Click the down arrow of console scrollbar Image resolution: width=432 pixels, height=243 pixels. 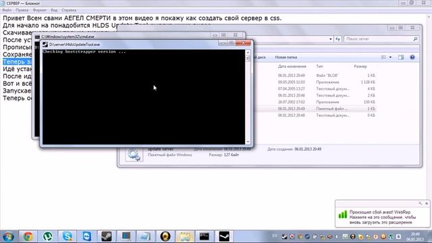[248, 142]
